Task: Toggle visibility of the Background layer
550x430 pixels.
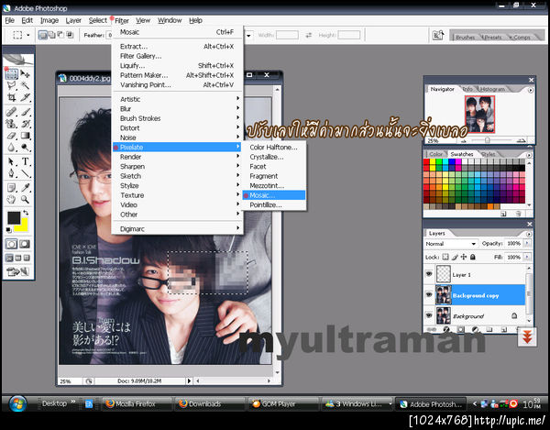Action: point(429,315)
